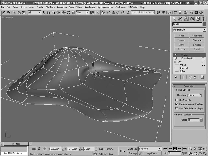Open the Modifier List dropdown

coord(204,30)
